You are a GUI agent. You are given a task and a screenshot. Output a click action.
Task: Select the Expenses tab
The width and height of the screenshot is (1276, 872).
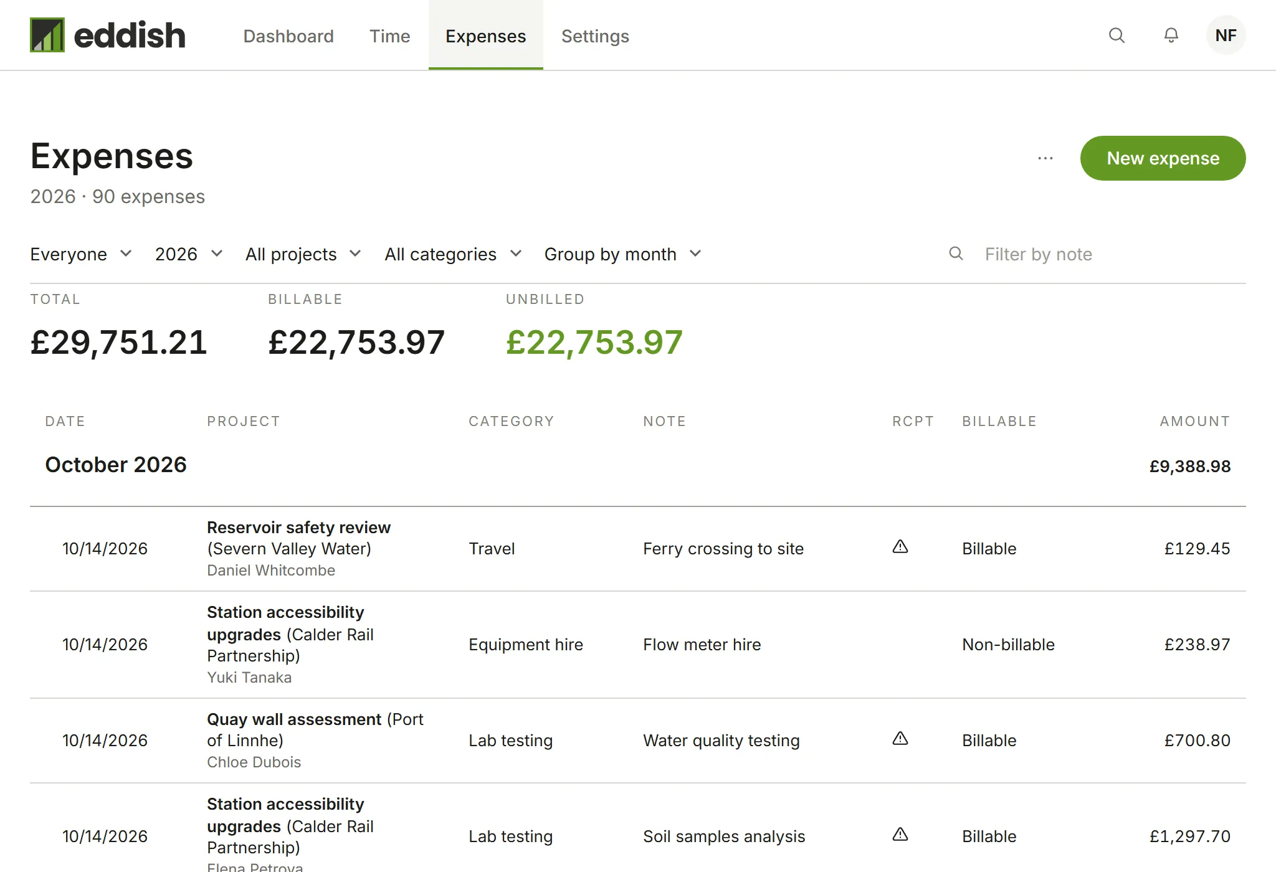click(486, 36)
